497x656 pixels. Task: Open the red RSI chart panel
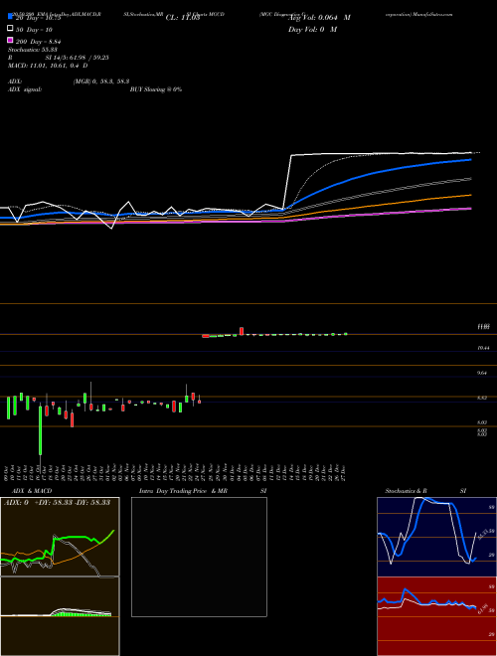[x=436, y=616]
